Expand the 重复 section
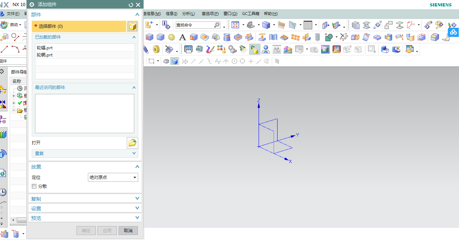 pyautogui.click(x=85, y=154)
